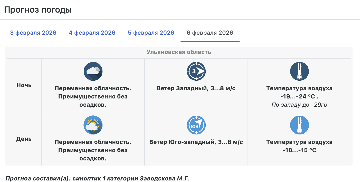360x182 pixels.
Task: Open the 4 февраля 2026 forecast tab
Action: (92, 33)
